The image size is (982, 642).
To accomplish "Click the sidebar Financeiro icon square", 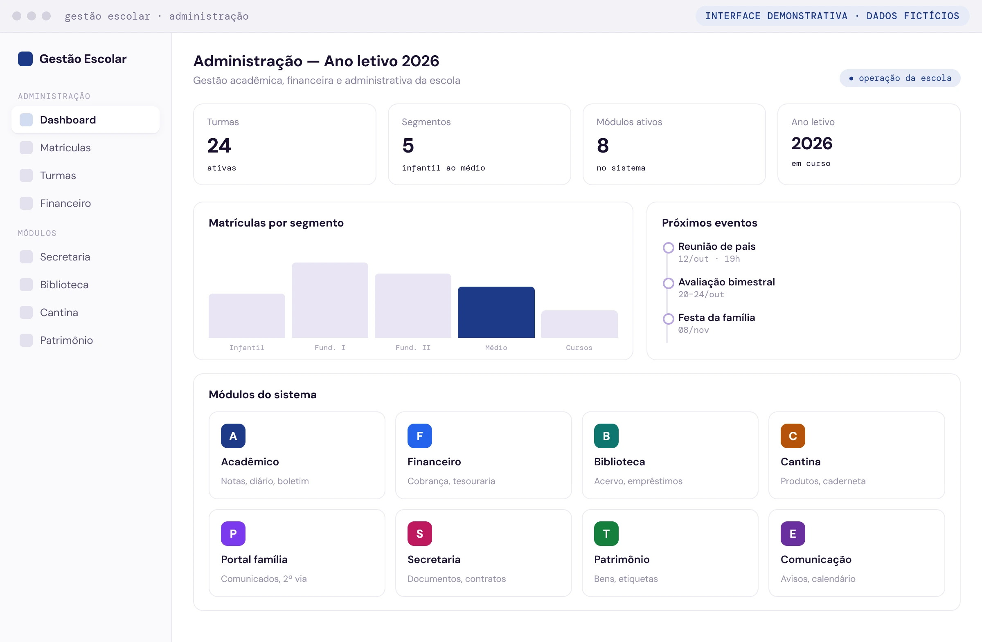I will pyautogui.click(x=26, y=203).
